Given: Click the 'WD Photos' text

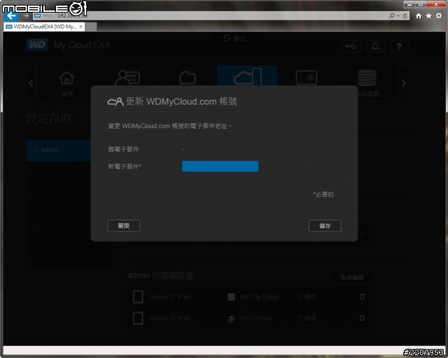Looking at the screenshot, I should tap(255, 318).
